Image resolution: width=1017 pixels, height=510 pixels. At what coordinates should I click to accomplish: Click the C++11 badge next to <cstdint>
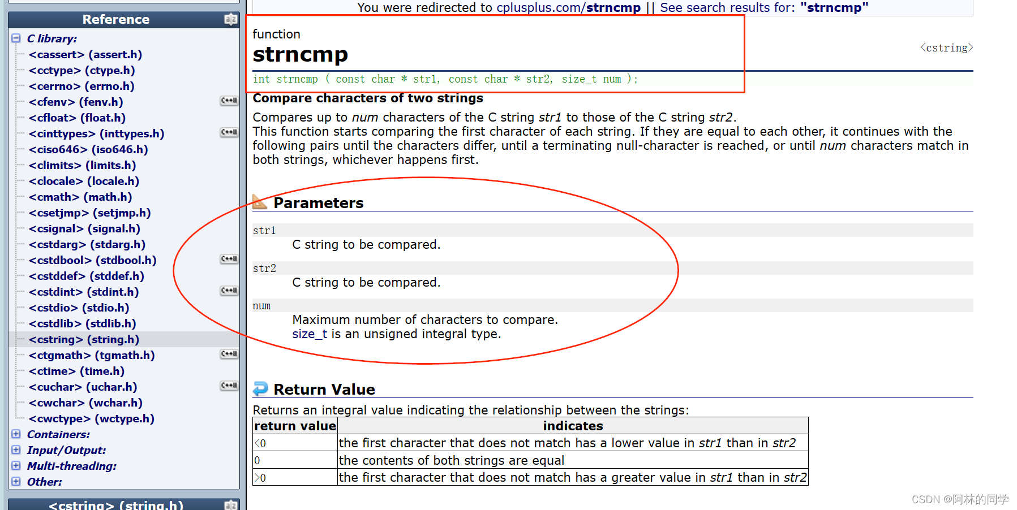pos(229,290)
